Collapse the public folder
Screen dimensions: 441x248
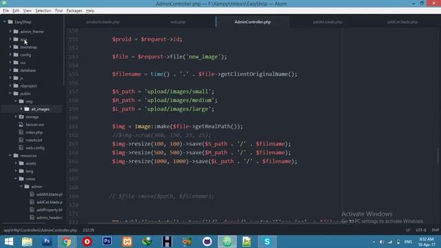(10, 94)
